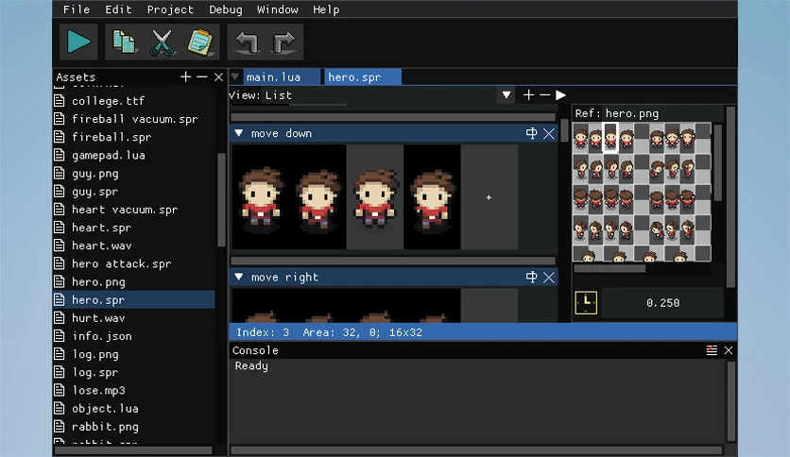Play sprite animation preview
This screenshot has height=457, width=790.
click(x=560, y=95)
